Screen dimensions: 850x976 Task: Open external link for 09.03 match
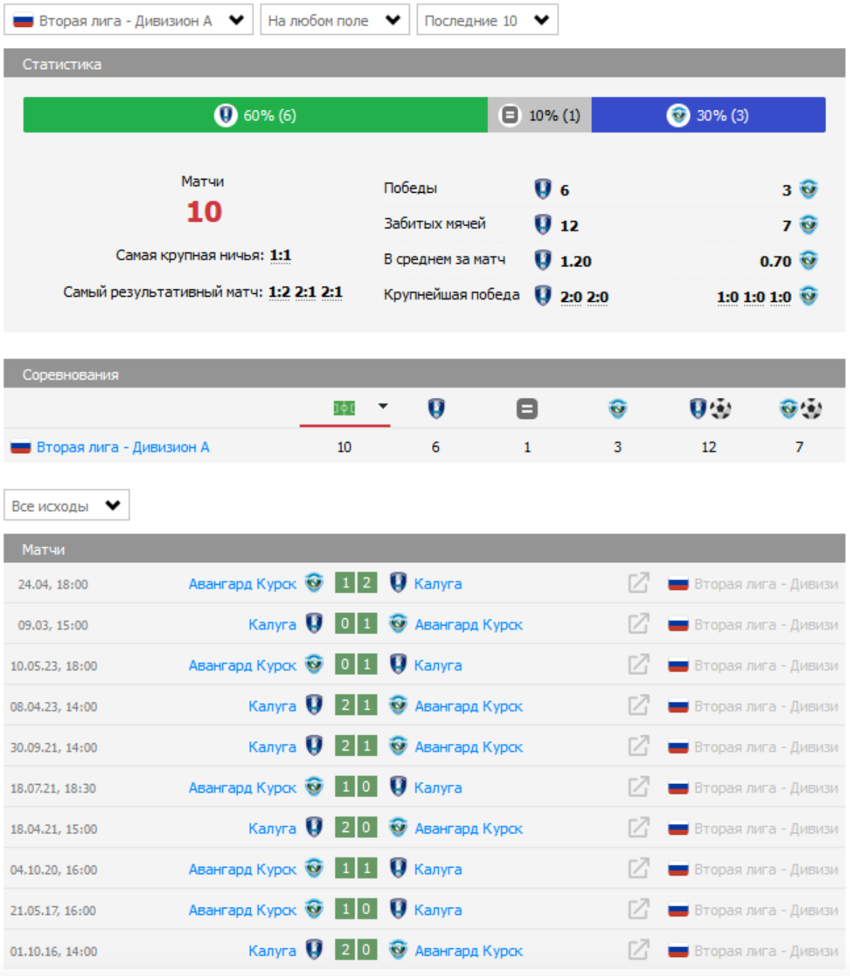click(639, 624)
